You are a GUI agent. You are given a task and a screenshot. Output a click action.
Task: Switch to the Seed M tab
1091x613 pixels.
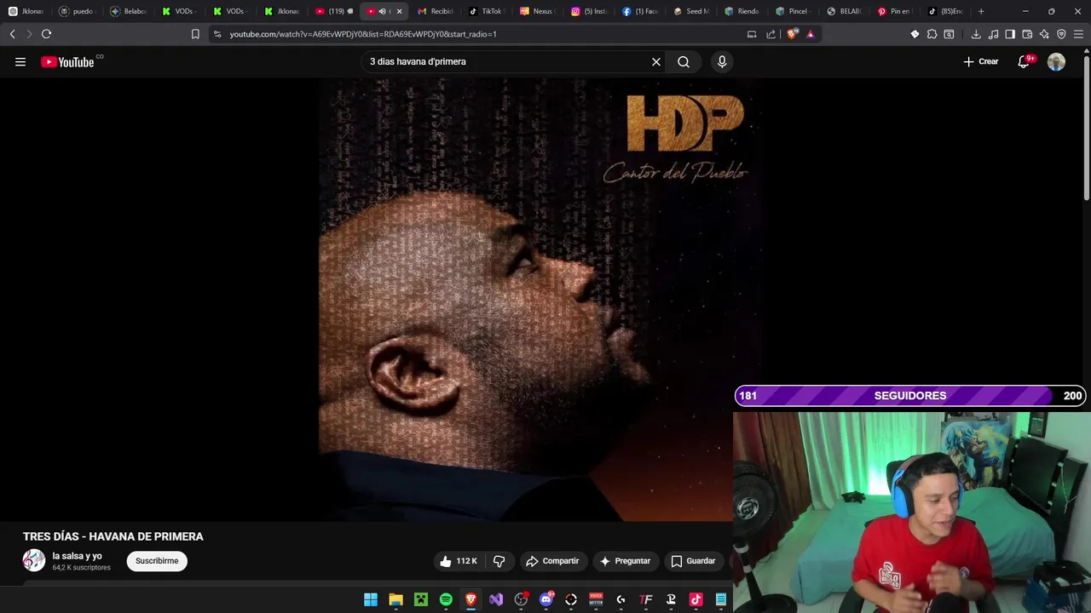point(691,11)
